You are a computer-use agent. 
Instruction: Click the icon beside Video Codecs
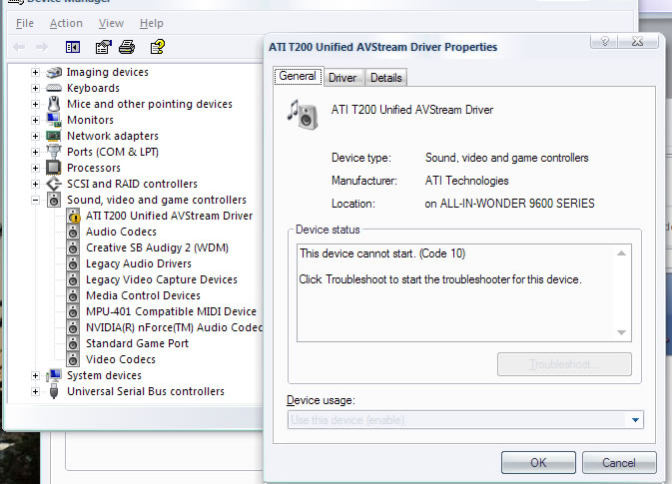(73, 359)
